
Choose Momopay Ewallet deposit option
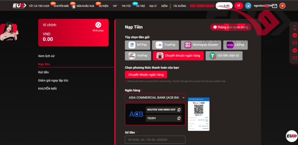click(201, 45)
